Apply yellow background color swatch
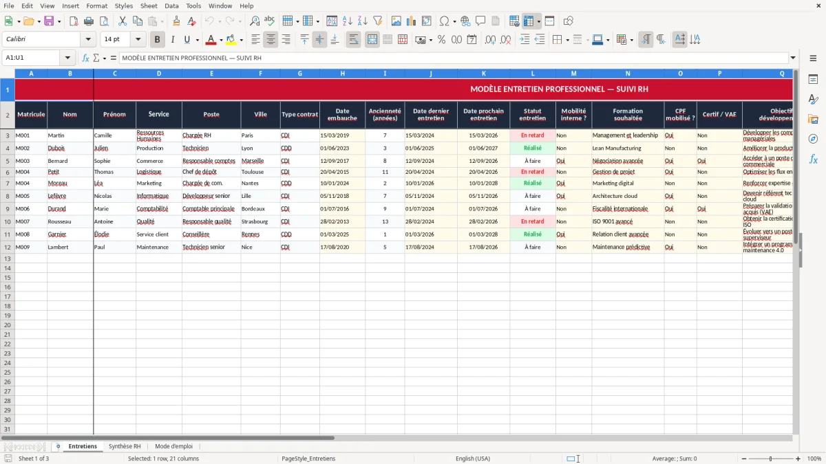 pyautogui.click(x=231, y=40)
